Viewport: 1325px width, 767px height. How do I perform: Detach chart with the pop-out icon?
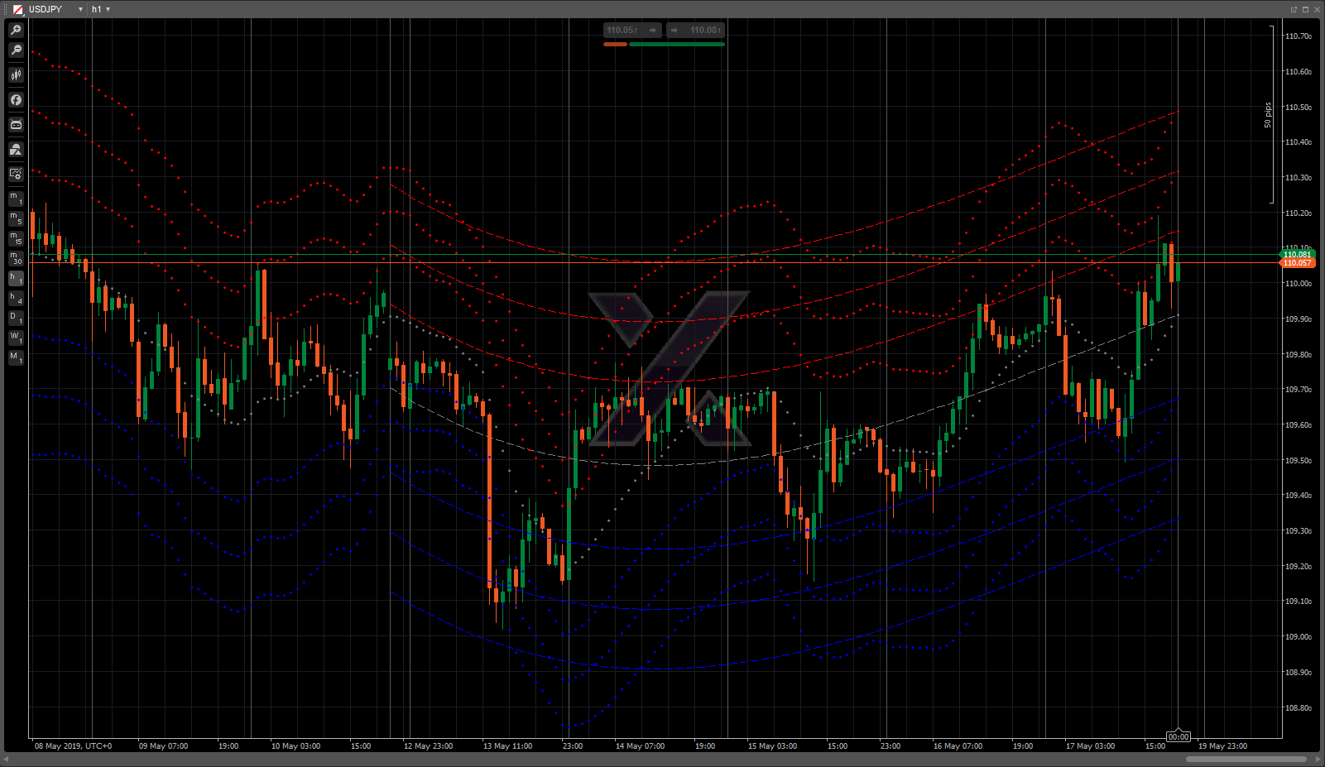click(x=1294, y=9)
